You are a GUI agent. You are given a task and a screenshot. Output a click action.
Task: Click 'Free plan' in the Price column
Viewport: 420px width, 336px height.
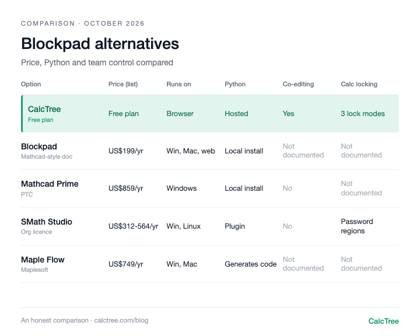[x=124, y=114]
